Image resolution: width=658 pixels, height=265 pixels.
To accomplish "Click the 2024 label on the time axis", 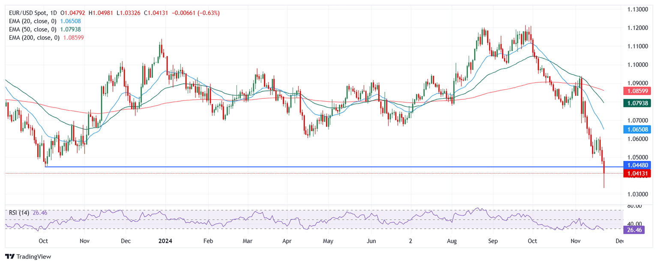I will point(165,241).
